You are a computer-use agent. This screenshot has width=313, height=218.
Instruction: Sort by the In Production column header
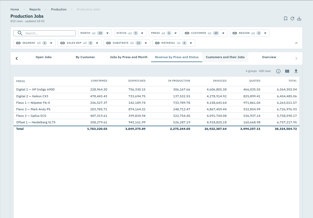point(179,81)
